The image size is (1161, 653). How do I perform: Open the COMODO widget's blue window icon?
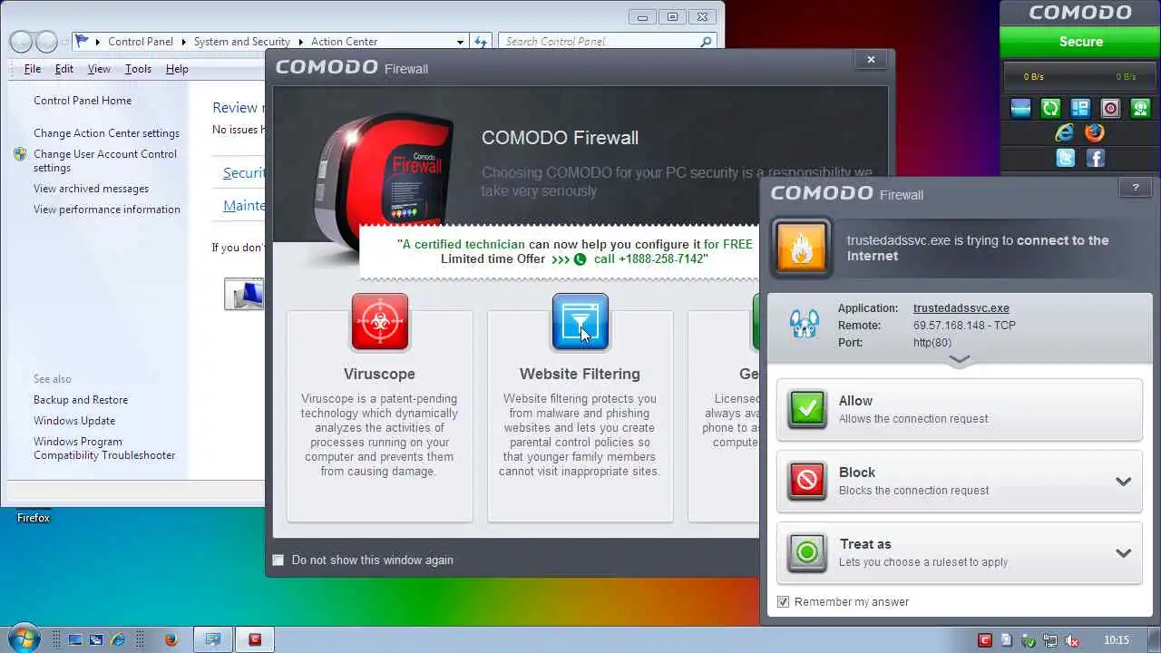(1020, 109)
